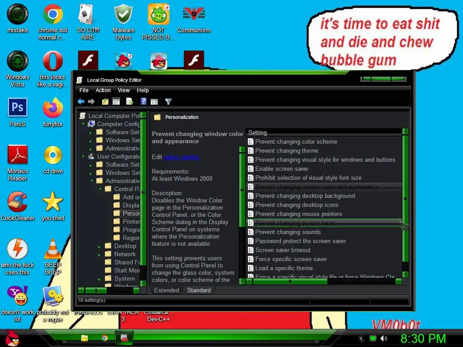Collapse the Control Panel tree node

tap(100, 189)
